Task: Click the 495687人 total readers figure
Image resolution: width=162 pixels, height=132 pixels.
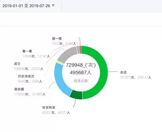Action: [x=80, y=72]
